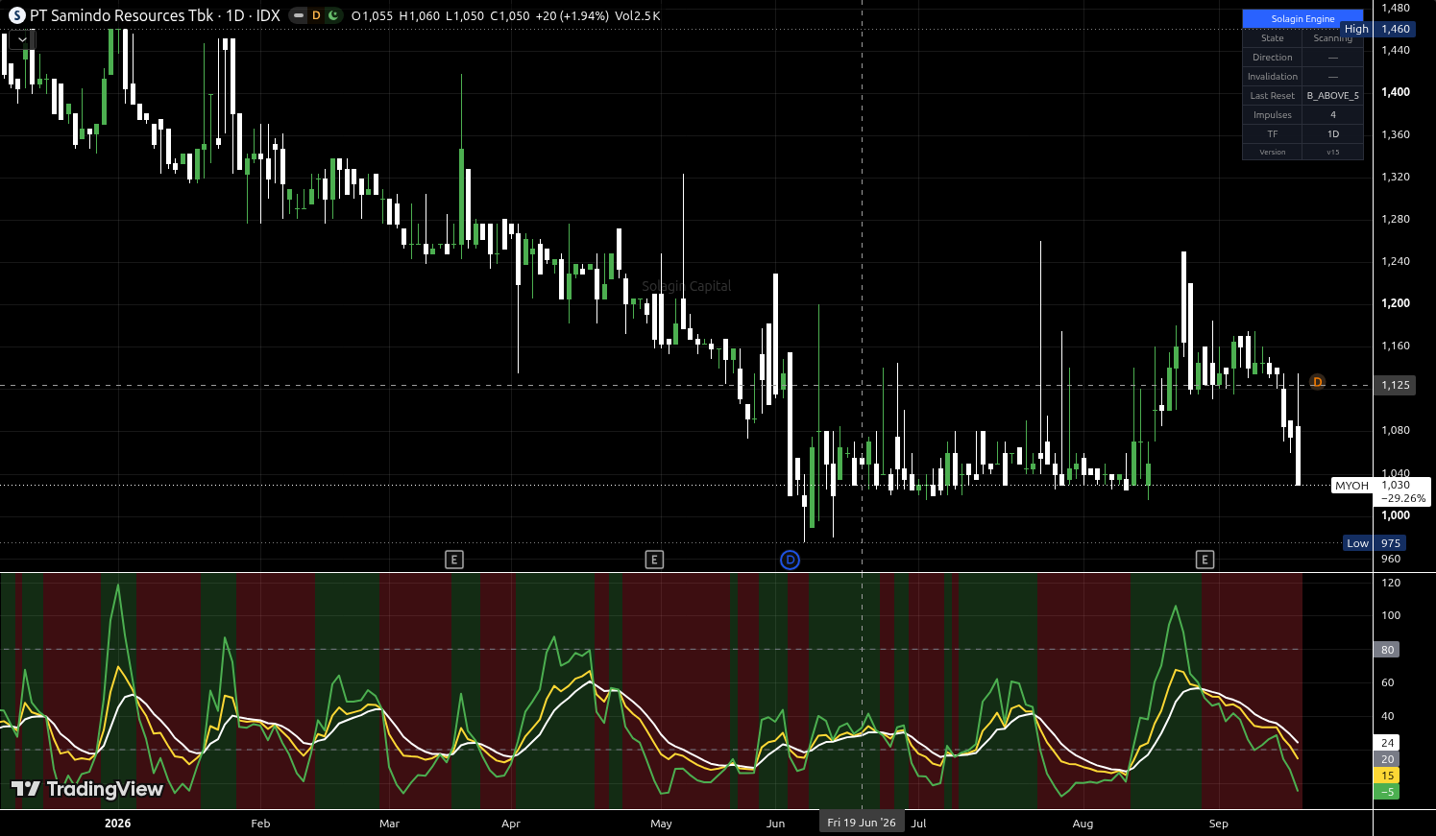Click the E earnings marker in May
This screenshot has height=836, width=1436.
654,560
